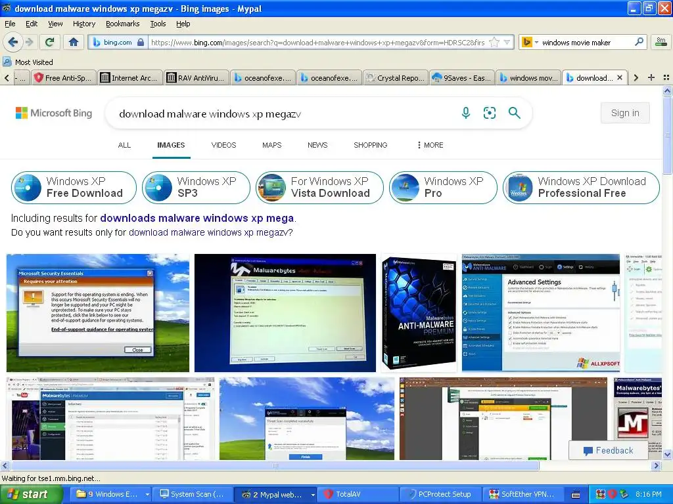Switch to the Internet Arc... tab
673x504 pixels.
131,78
